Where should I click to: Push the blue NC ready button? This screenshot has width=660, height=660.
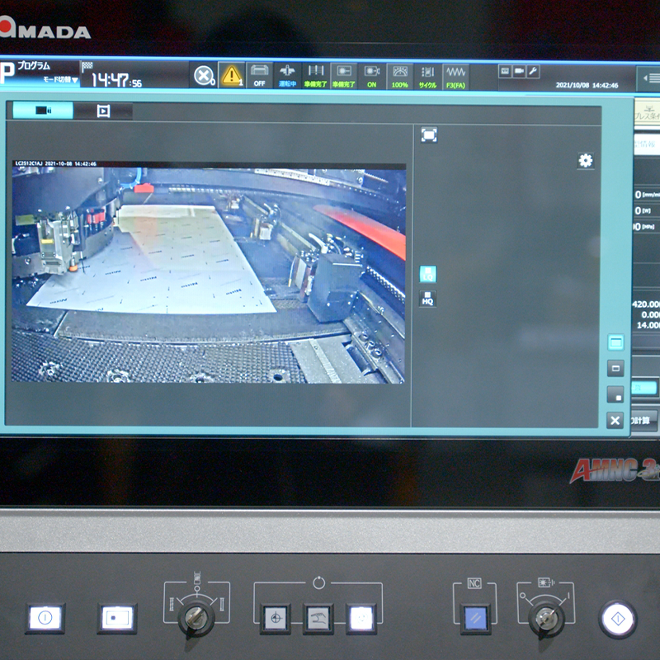coord(476,619)
